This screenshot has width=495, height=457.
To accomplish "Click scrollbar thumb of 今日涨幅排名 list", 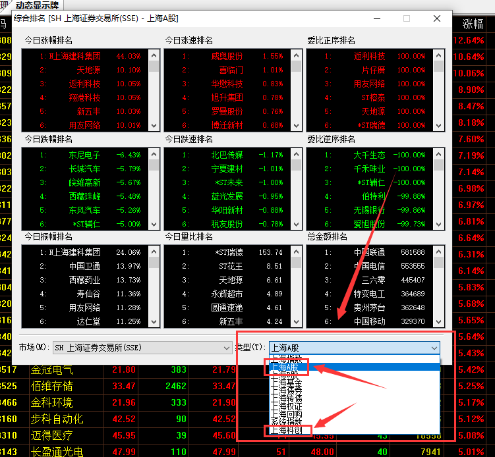I will tap(154, 67).
